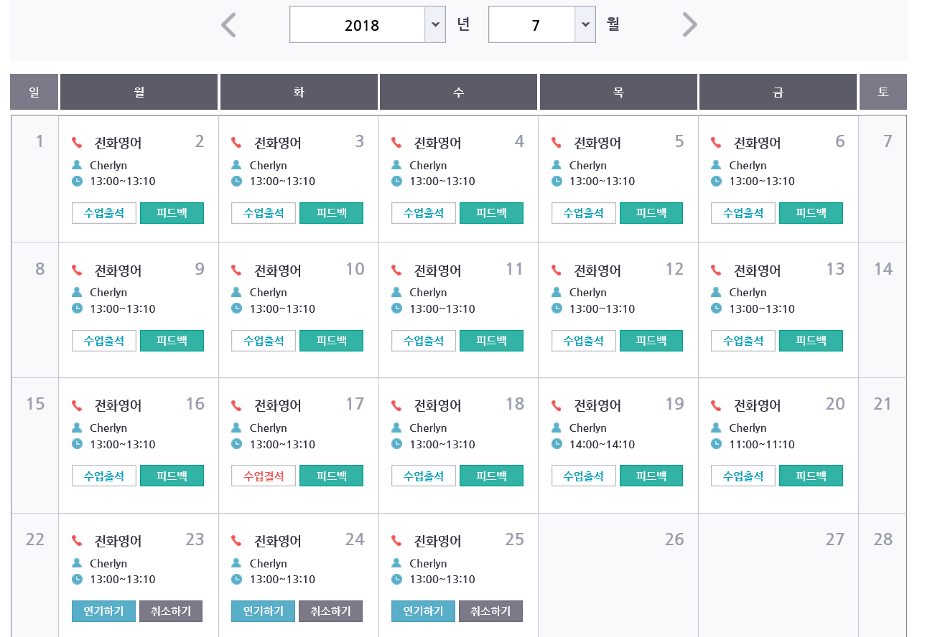Click 수업출석 on July 12

583,341
